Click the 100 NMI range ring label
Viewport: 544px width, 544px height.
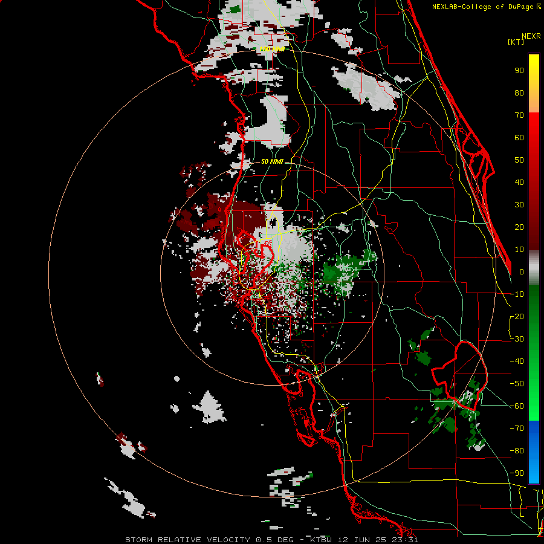pyautogui.click(x=273, y=50)
